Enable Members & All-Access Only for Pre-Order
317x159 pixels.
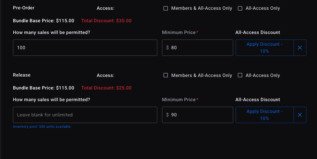coord(166,8)
